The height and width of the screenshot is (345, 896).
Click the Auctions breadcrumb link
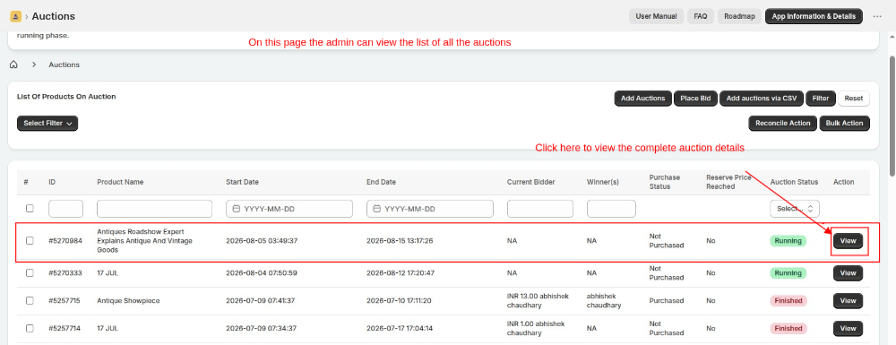click(64, 65)
